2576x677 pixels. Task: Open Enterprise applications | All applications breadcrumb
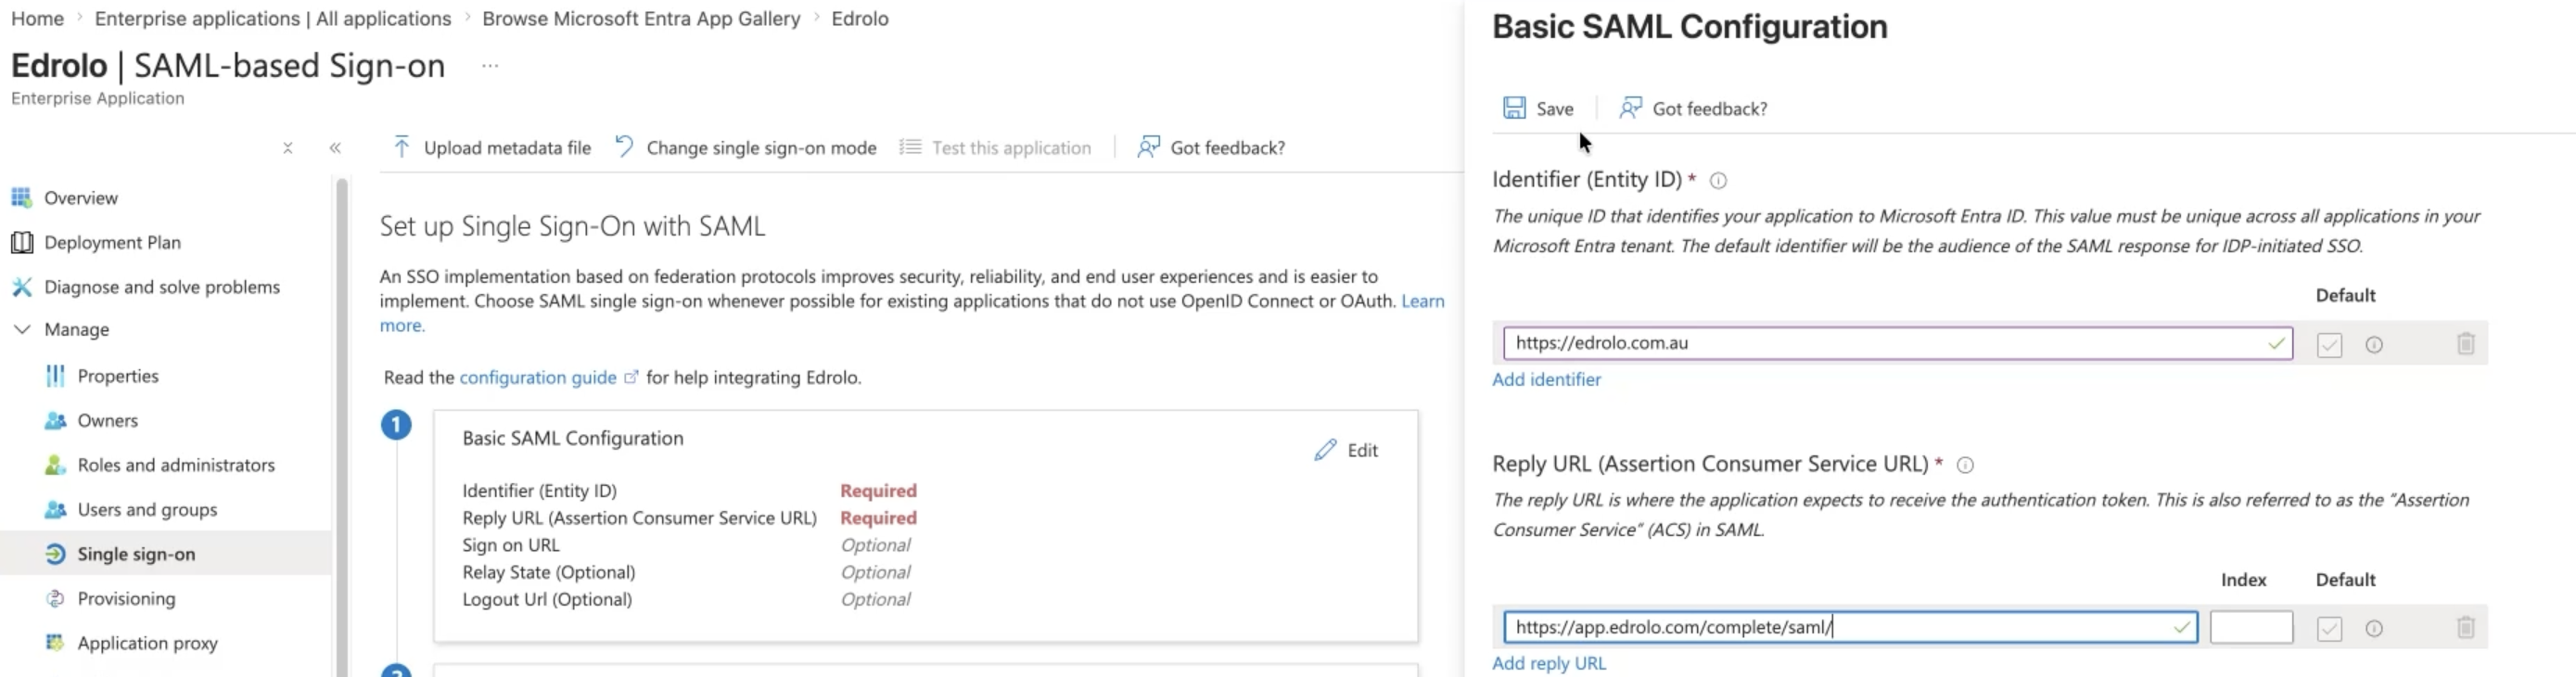click(x=273, y=19)
